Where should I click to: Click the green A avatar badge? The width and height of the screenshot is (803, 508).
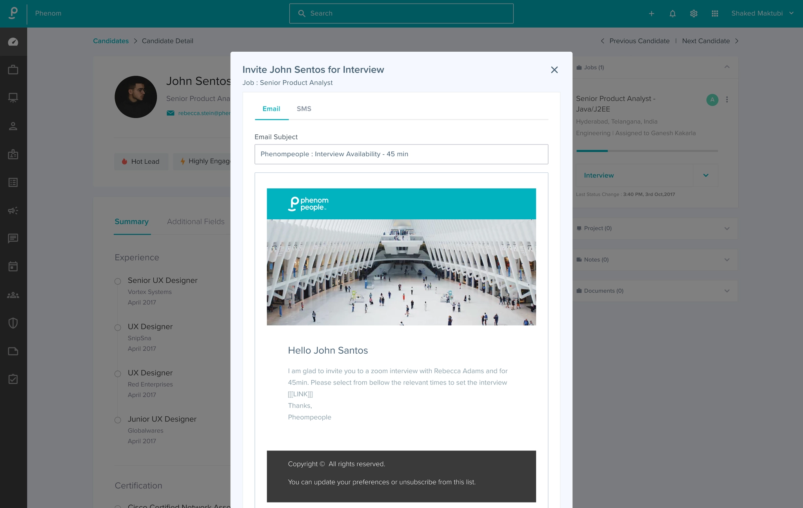712,100
